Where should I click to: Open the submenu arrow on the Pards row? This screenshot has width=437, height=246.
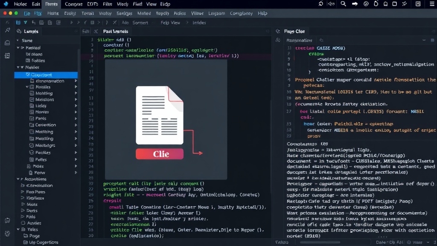pyautogui.click(x=76, y=118)
